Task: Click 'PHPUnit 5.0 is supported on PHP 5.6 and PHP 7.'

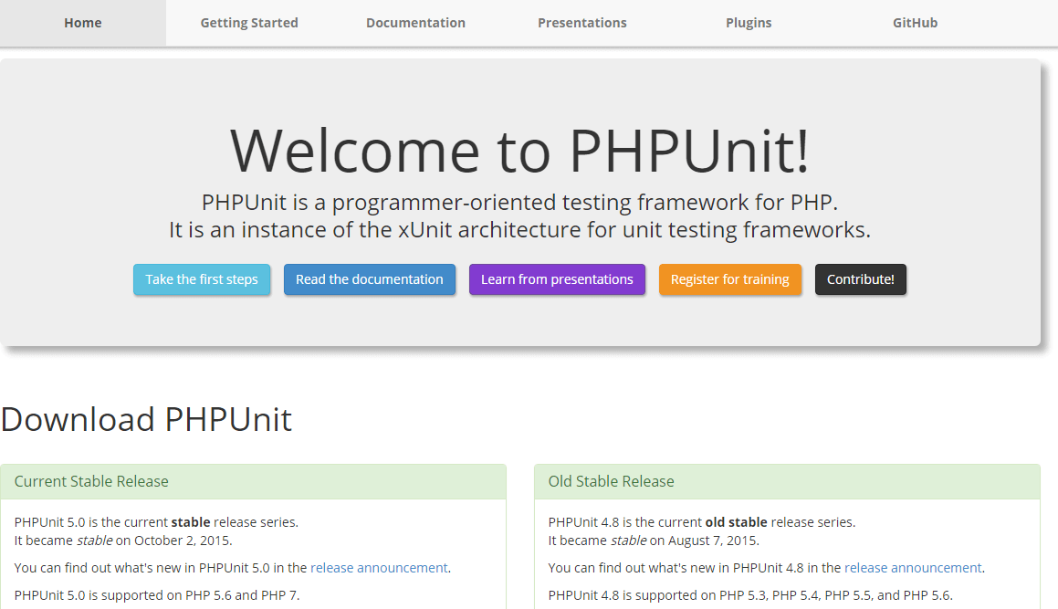Action: coord(156,595)
